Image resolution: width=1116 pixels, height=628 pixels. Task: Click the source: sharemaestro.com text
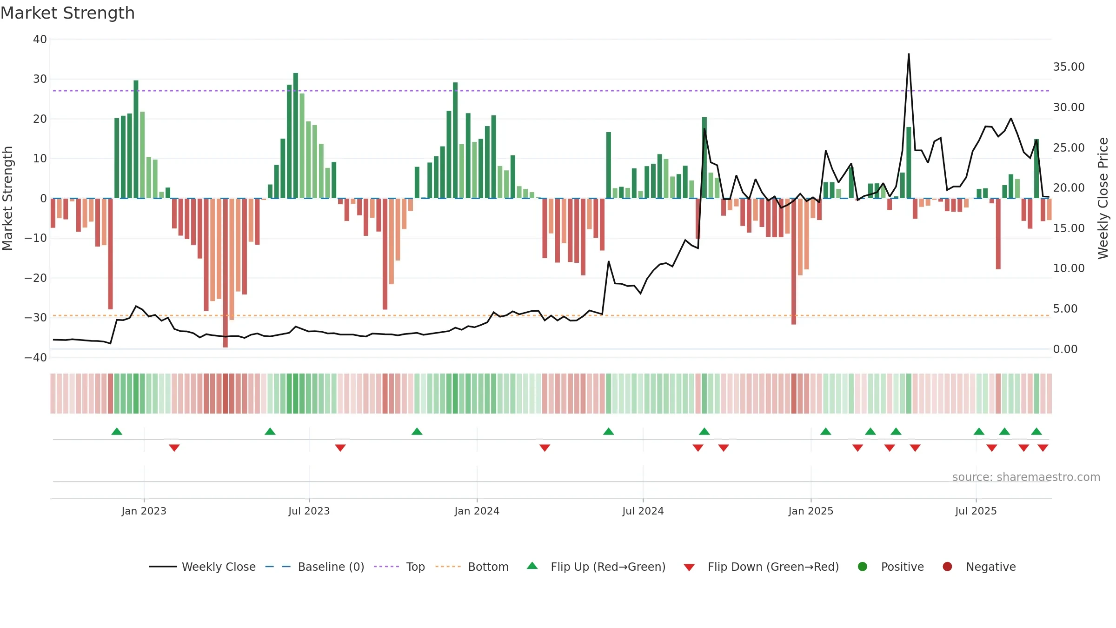click(x=1026, y=477)
